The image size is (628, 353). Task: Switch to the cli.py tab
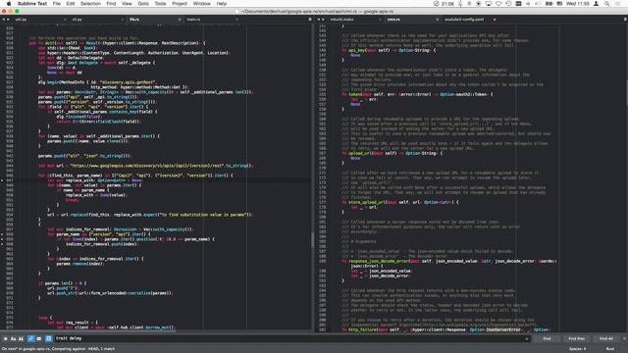point(78,20)
